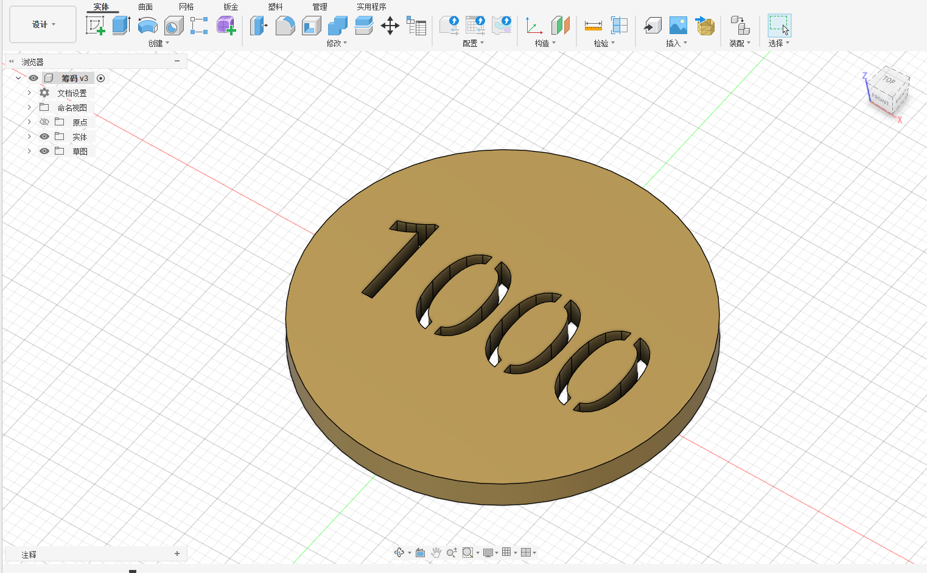Click the configuration table icon
This screenshot has width=927, height=573.
click(475, 26)
